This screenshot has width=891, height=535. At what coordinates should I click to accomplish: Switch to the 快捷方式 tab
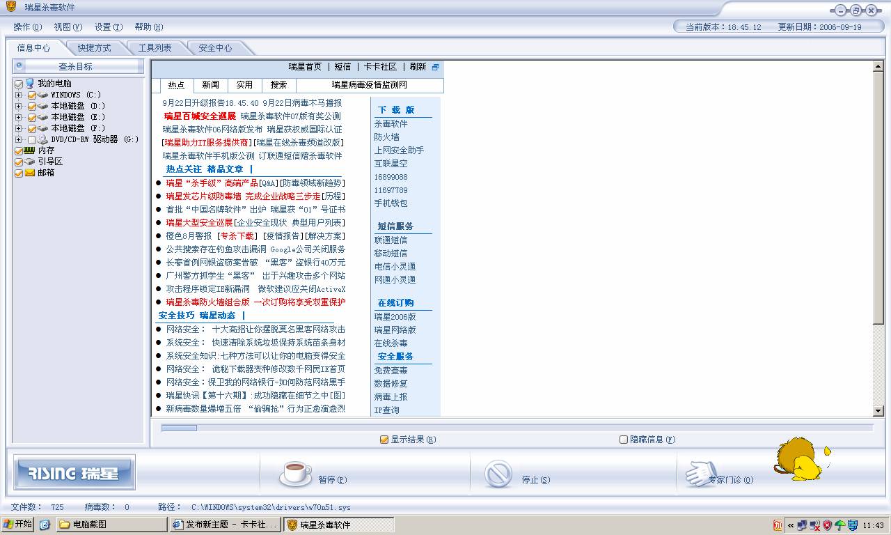tap(95, 48)
